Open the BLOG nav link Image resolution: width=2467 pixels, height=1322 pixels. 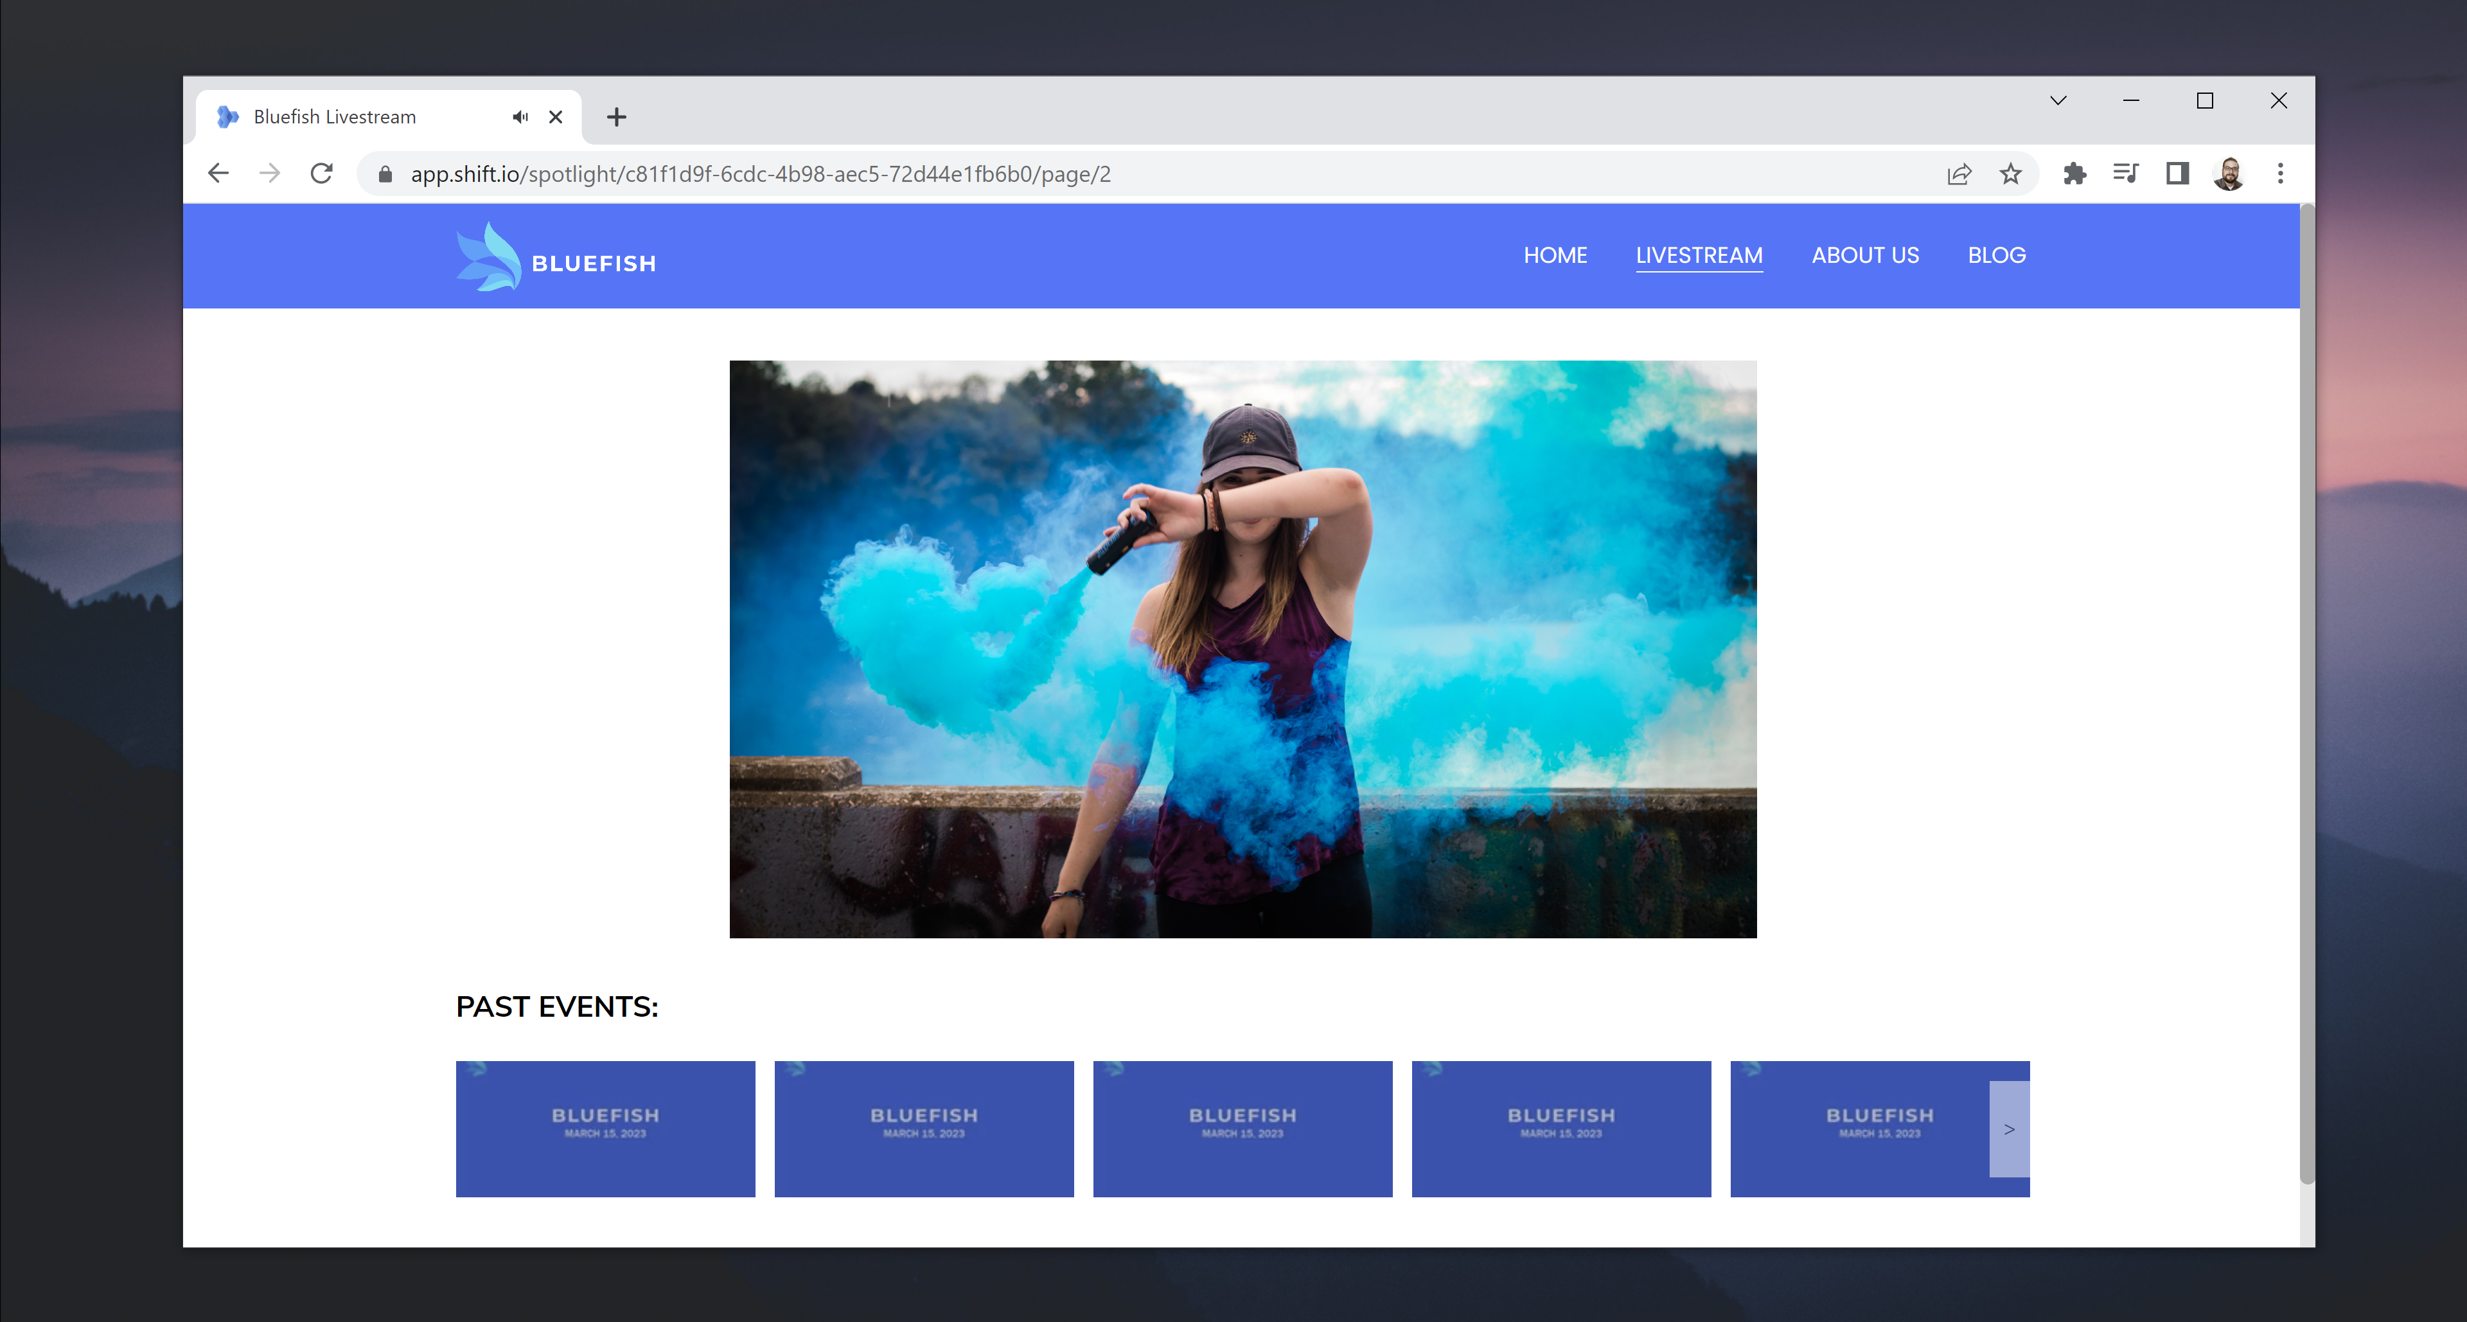(x=1997, y=256)
